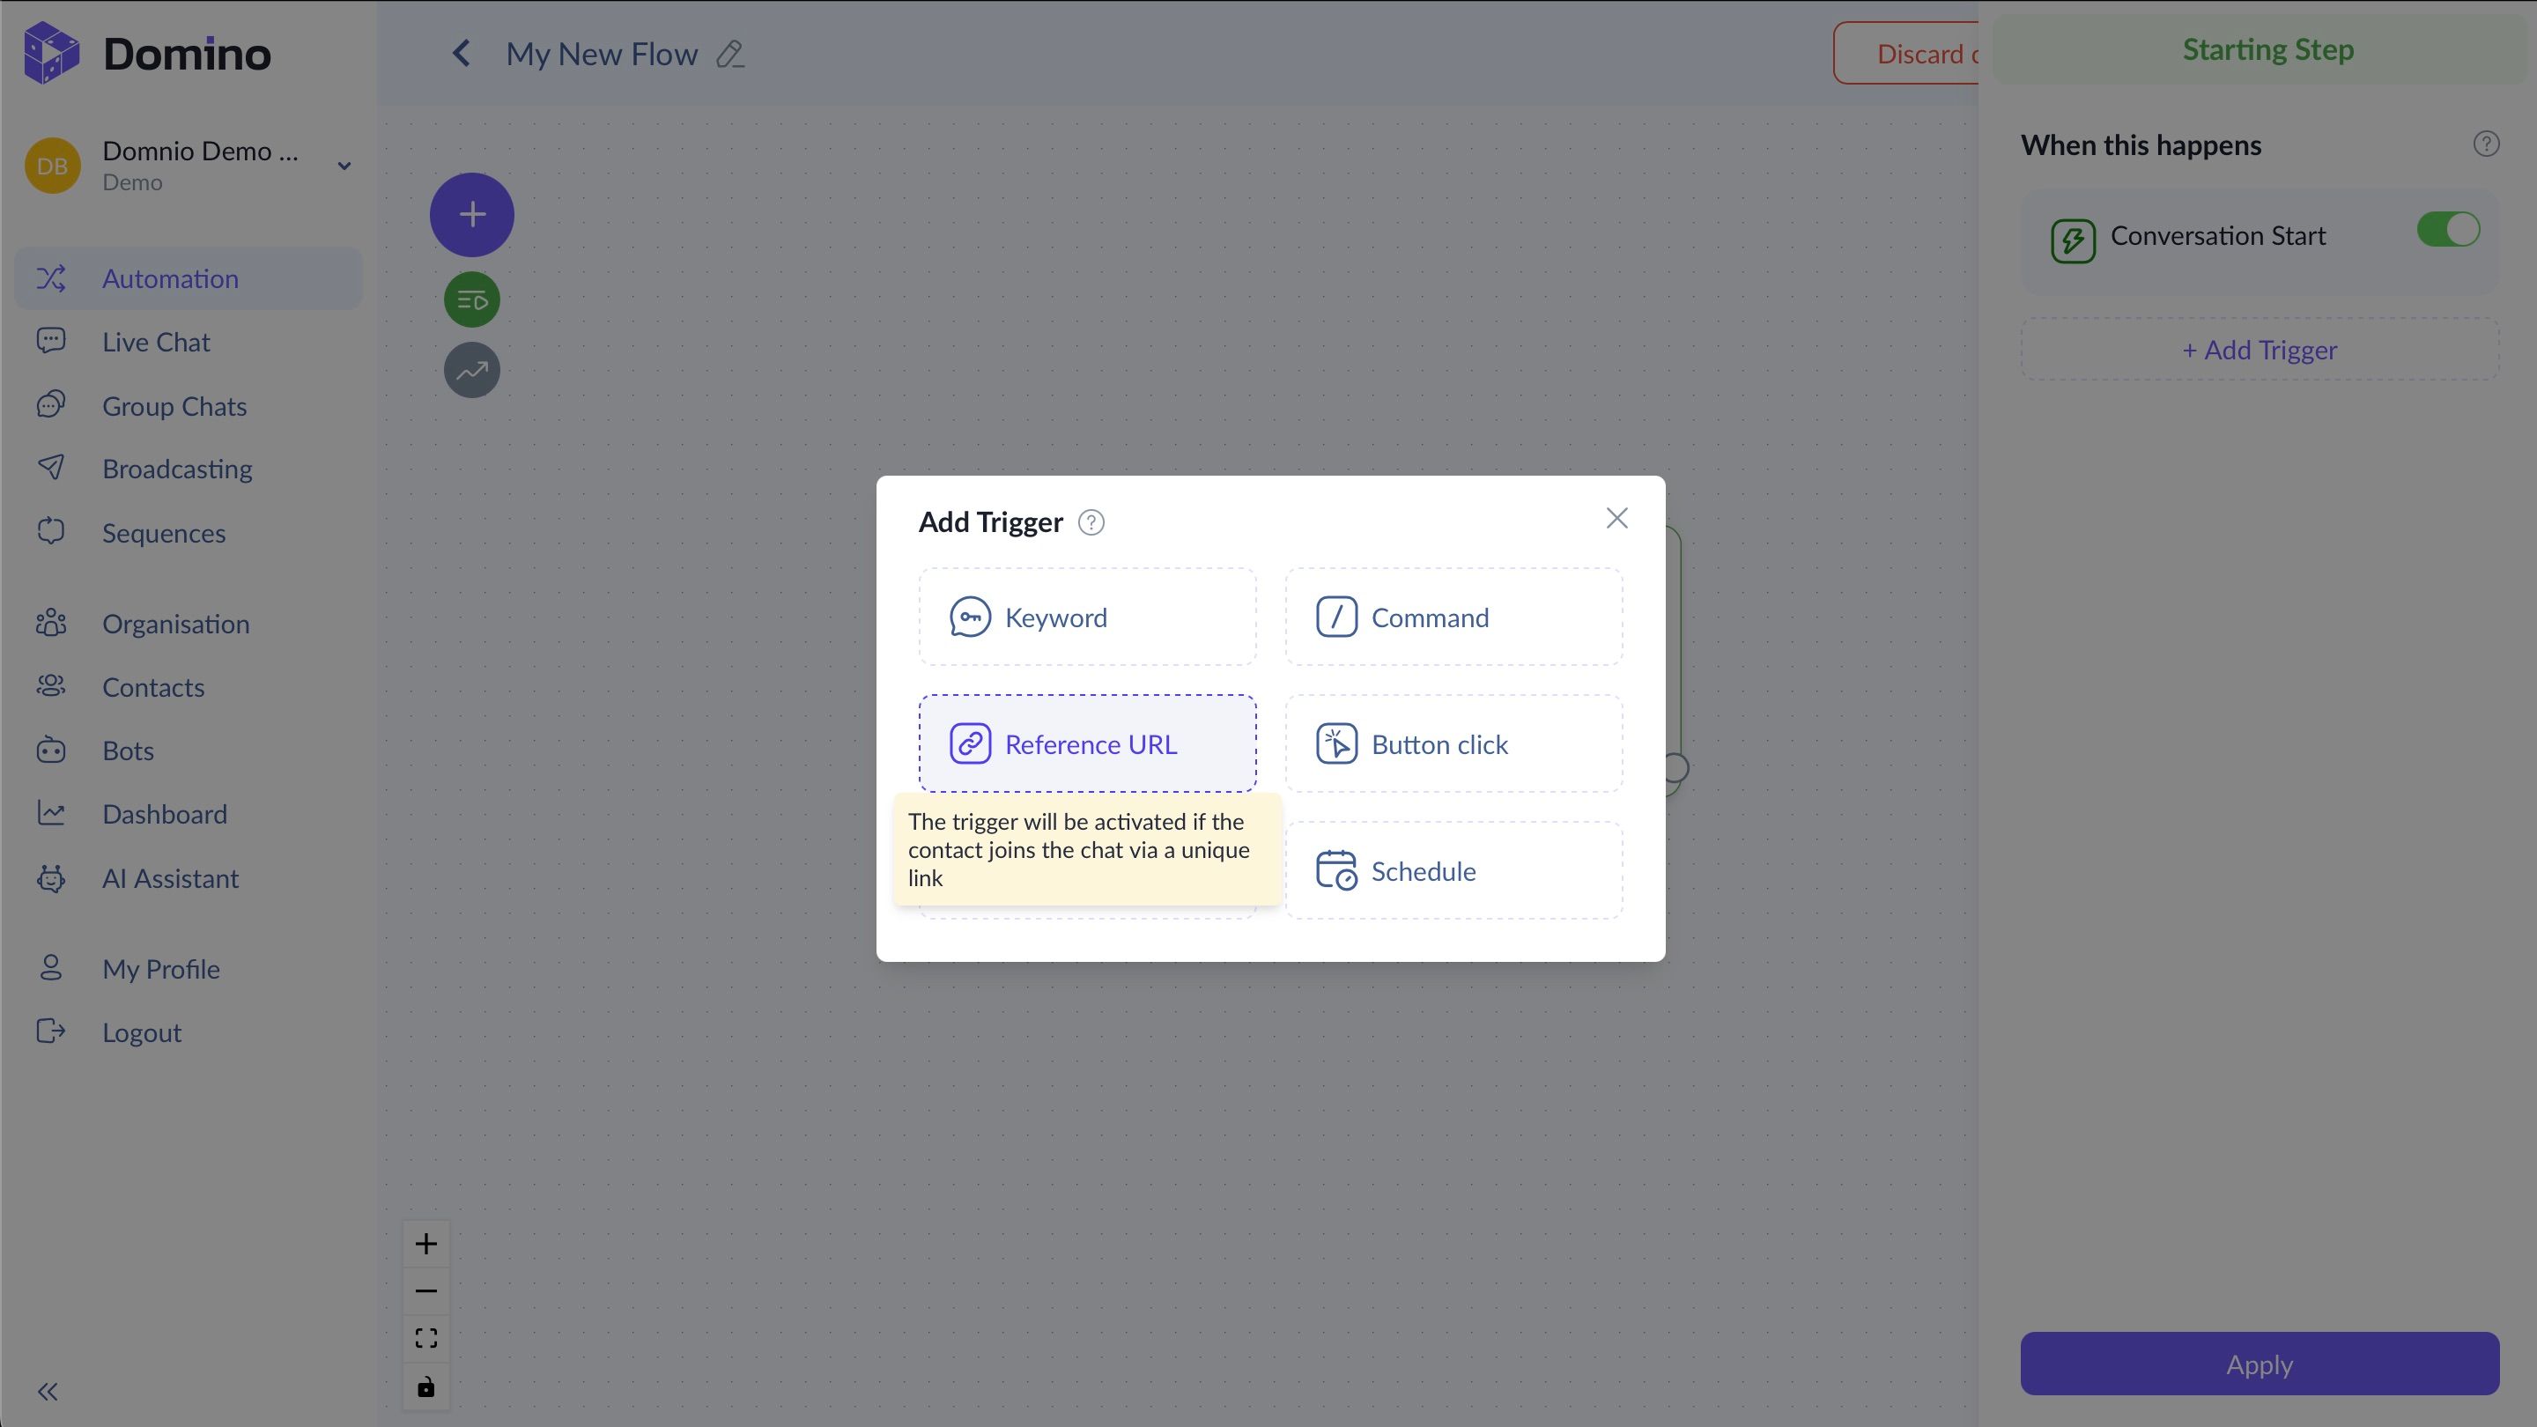Zoom in the canvas with plus
The height and width of the screenshot is (1427, 2537).
425,1244
